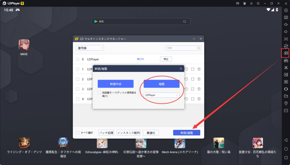
Task: Click the インスタンス配列 button
Action: (x=129, y=133)
